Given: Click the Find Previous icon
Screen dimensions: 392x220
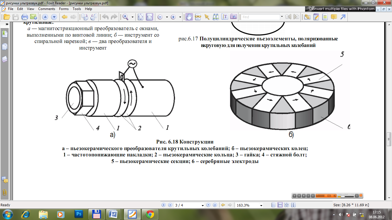Looking at the screenshot, I should click(x=288, y=17).
